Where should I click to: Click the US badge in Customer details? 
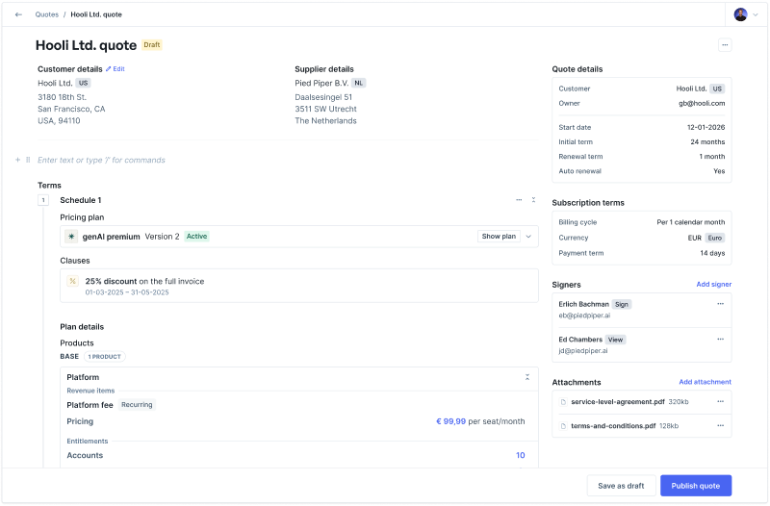coord(84,83)
